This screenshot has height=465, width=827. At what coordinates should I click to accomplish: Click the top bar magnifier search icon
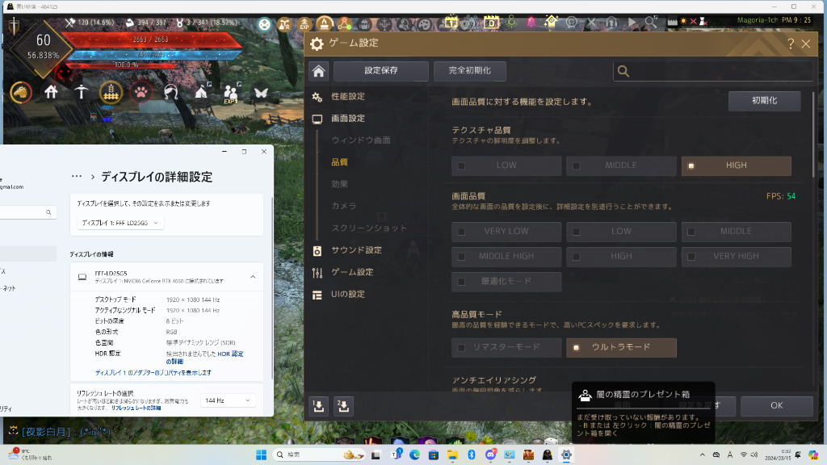coord(652,22)
